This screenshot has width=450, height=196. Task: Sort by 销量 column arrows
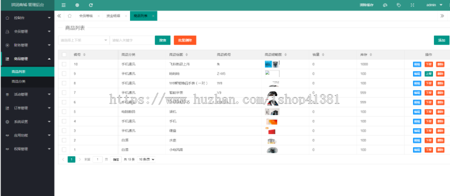coord(323,54)
